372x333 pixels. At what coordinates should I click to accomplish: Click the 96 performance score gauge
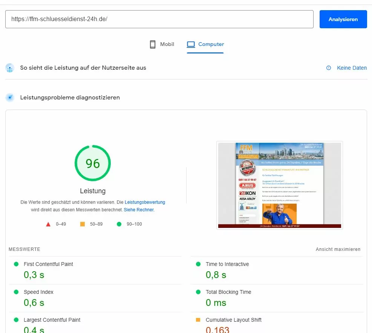pyautogui.click(x=93, y=163)
